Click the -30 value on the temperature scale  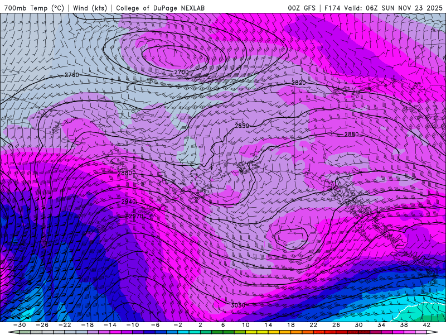[x=20, y=325]
